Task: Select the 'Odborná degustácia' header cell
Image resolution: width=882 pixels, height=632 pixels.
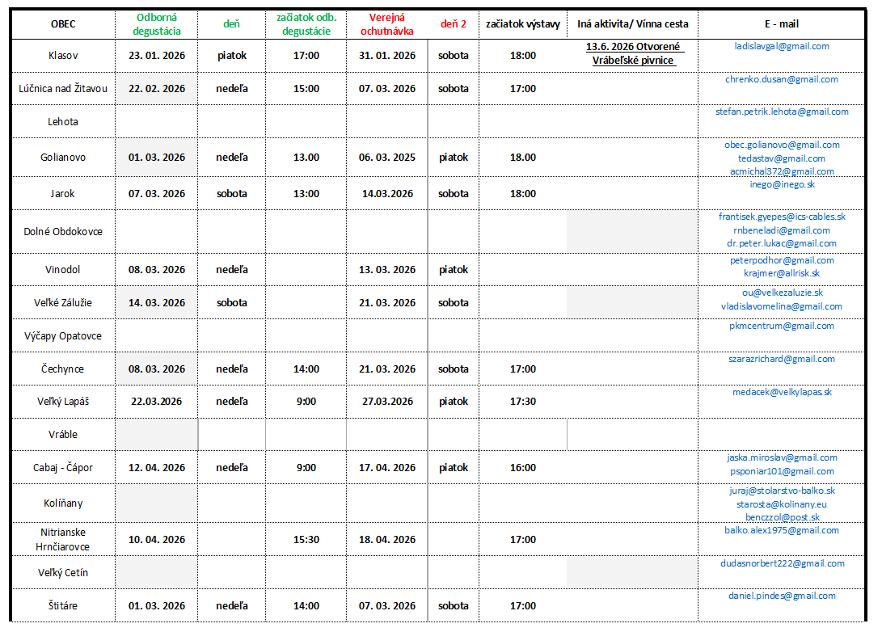Action: pos(156,24)
